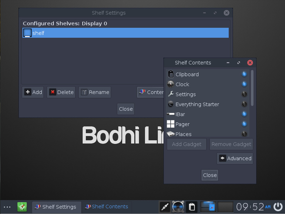Open the network connection plug icon on shelf
285x214 pixels.
click(165, 207)
